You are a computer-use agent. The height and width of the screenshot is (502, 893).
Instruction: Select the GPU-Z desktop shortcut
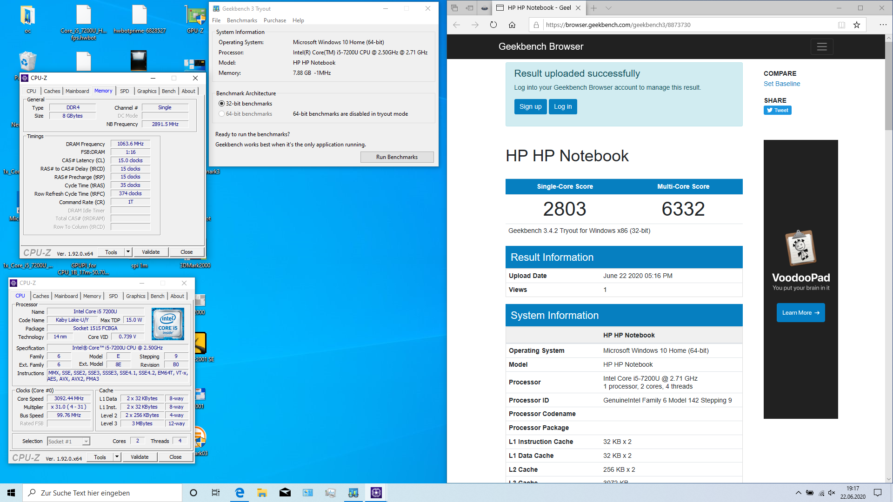(x=195, y=20)
